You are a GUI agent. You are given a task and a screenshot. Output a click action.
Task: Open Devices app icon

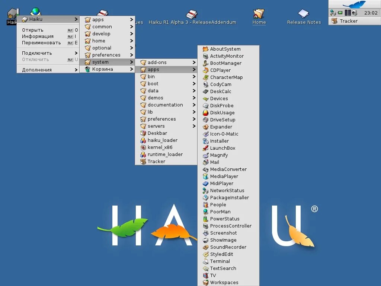205,98
